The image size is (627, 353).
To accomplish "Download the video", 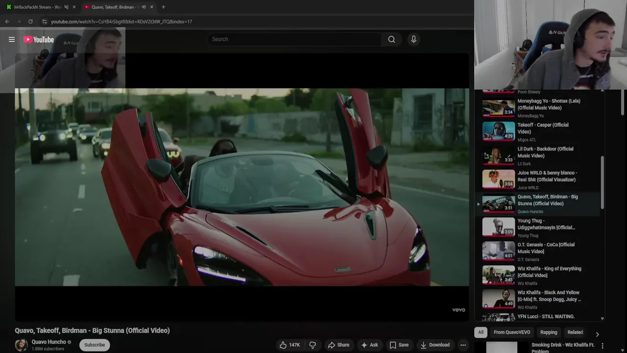I will click(x=435, y=345).
